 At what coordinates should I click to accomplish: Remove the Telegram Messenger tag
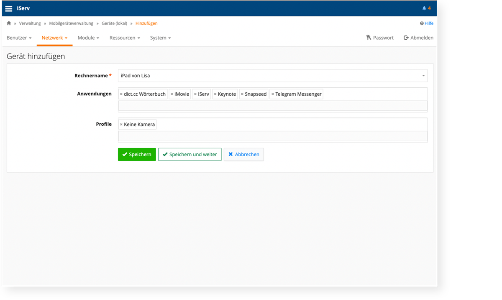(x=273, y=94)
